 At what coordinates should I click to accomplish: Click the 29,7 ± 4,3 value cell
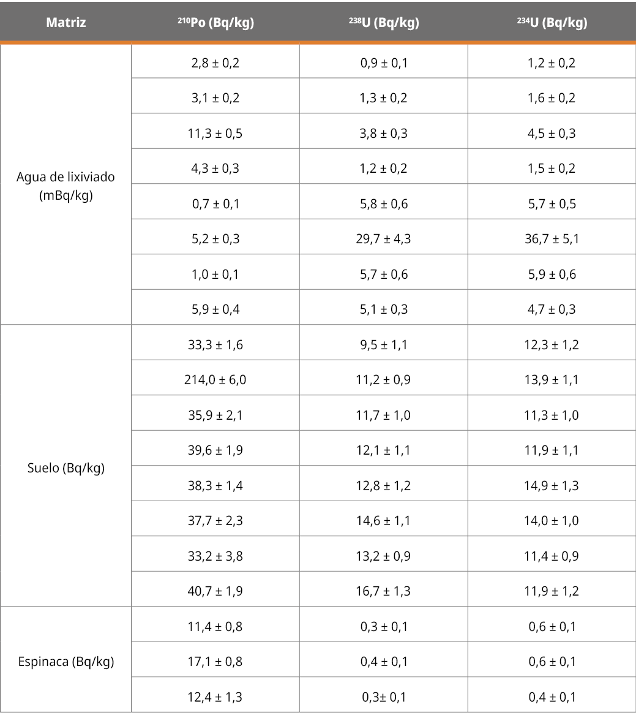(383, 239)
